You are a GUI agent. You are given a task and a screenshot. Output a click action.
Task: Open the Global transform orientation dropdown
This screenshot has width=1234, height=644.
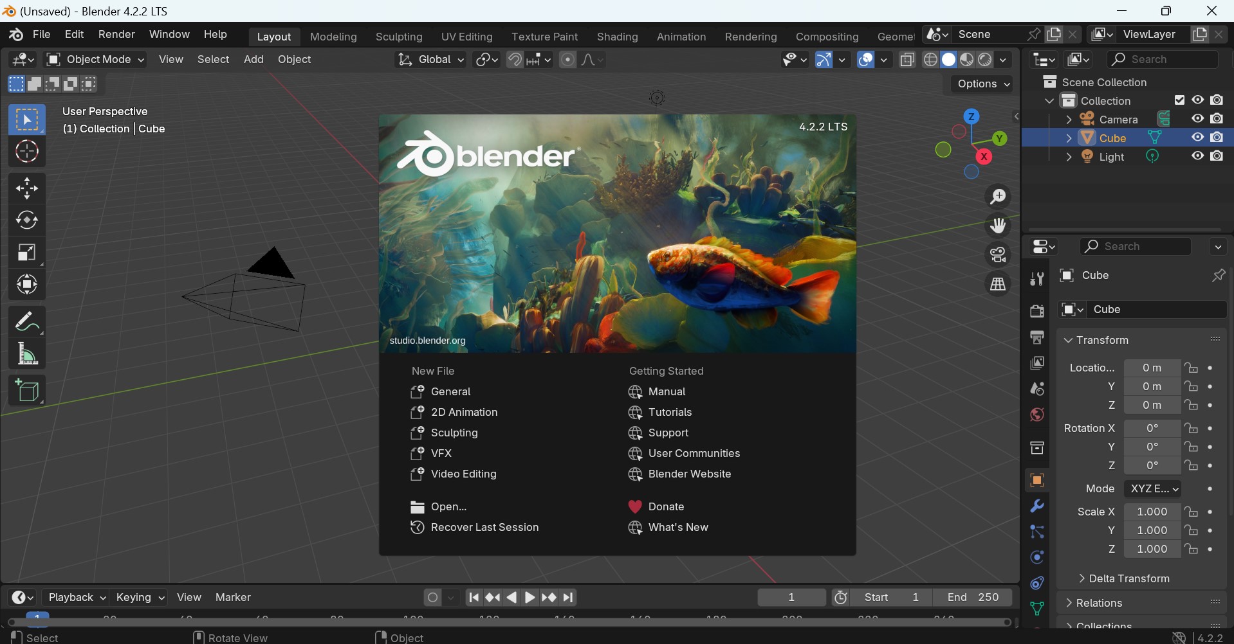pyautogui.click(x=430, y=60)
